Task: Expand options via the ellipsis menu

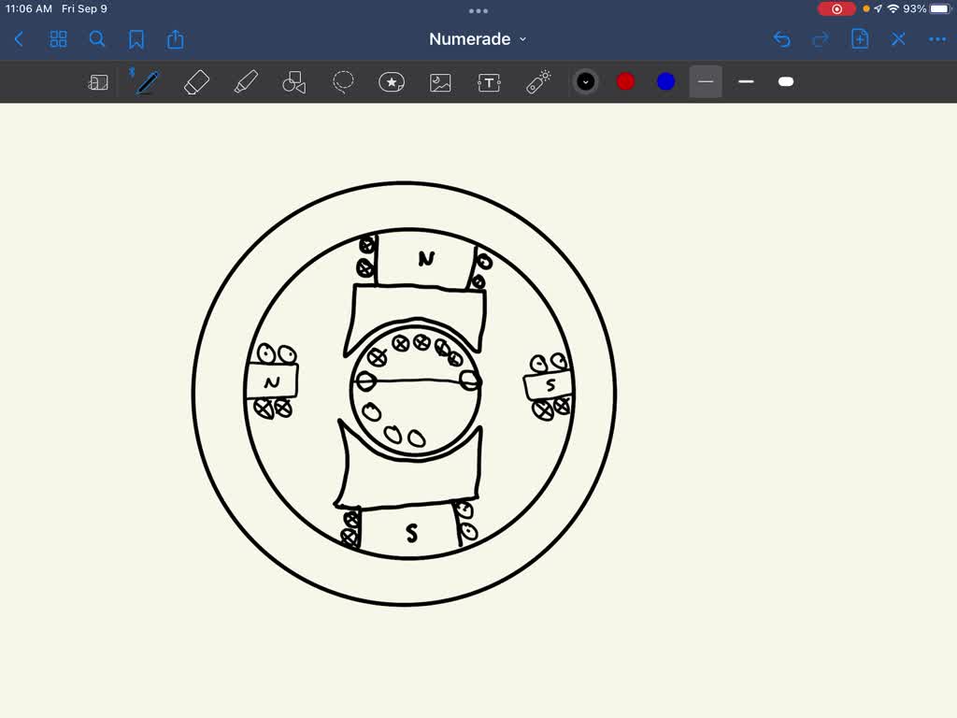Action: click(936, 39)
